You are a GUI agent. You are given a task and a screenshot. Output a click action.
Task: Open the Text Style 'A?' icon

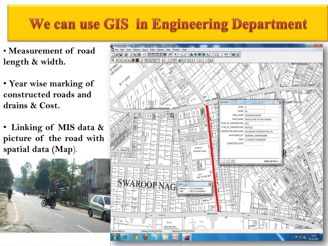pos(238,54)
